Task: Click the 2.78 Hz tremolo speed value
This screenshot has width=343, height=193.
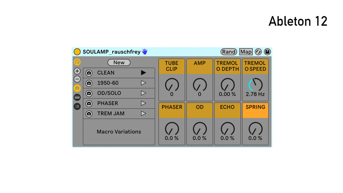Action: [255, 94]
